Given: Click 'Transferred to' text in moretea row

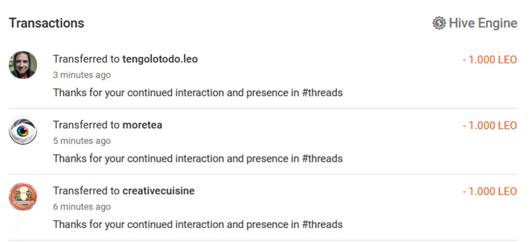Looking at the screenshot, I should [86, 125].
